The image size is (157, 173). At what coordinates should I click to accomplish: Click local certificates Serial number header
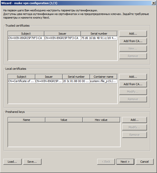76,77
